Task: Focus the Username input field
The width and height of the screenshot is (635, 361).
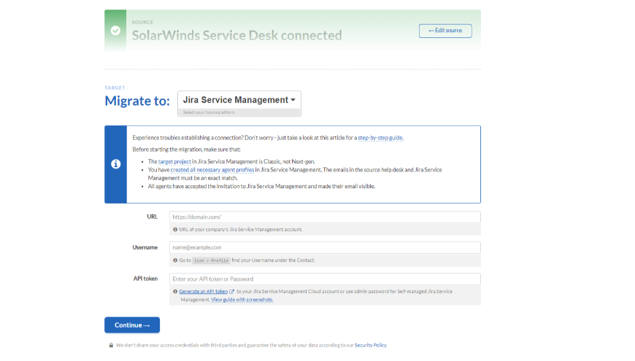Action: (325, 247)
